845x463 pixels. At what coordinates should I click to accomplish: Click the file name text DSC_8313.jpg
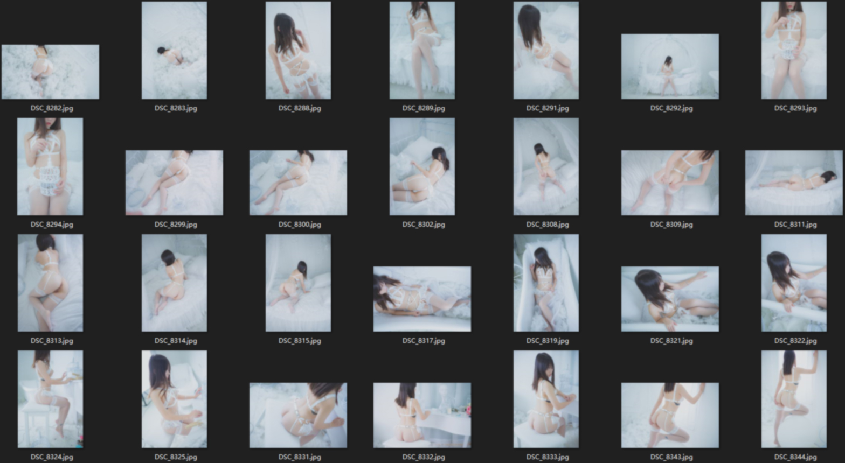click(x=52, y=341)
